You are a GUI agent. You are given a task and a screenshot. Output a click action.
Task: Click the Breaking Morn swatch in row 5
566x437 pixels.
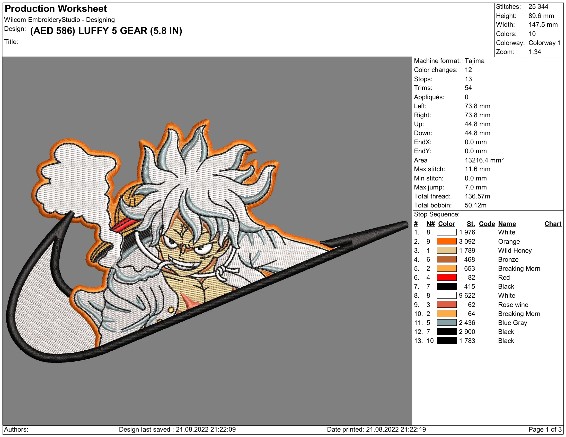(447, 268)
